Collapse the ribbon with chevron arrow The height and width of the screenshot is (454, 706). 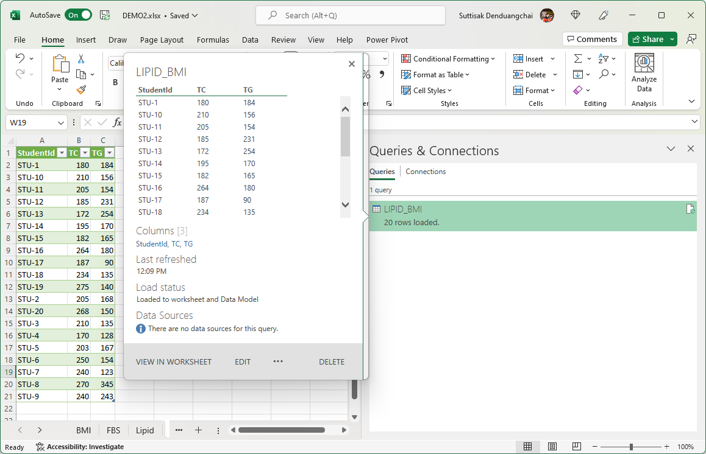691,102
